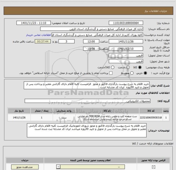Click the تعداد / مقدار column header

(42, 111)
